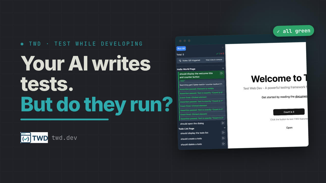This screenshot has height=183, width=326.
Task: Click the "Rules: 0/0 triggered" text
Action: tap(191, 60)
